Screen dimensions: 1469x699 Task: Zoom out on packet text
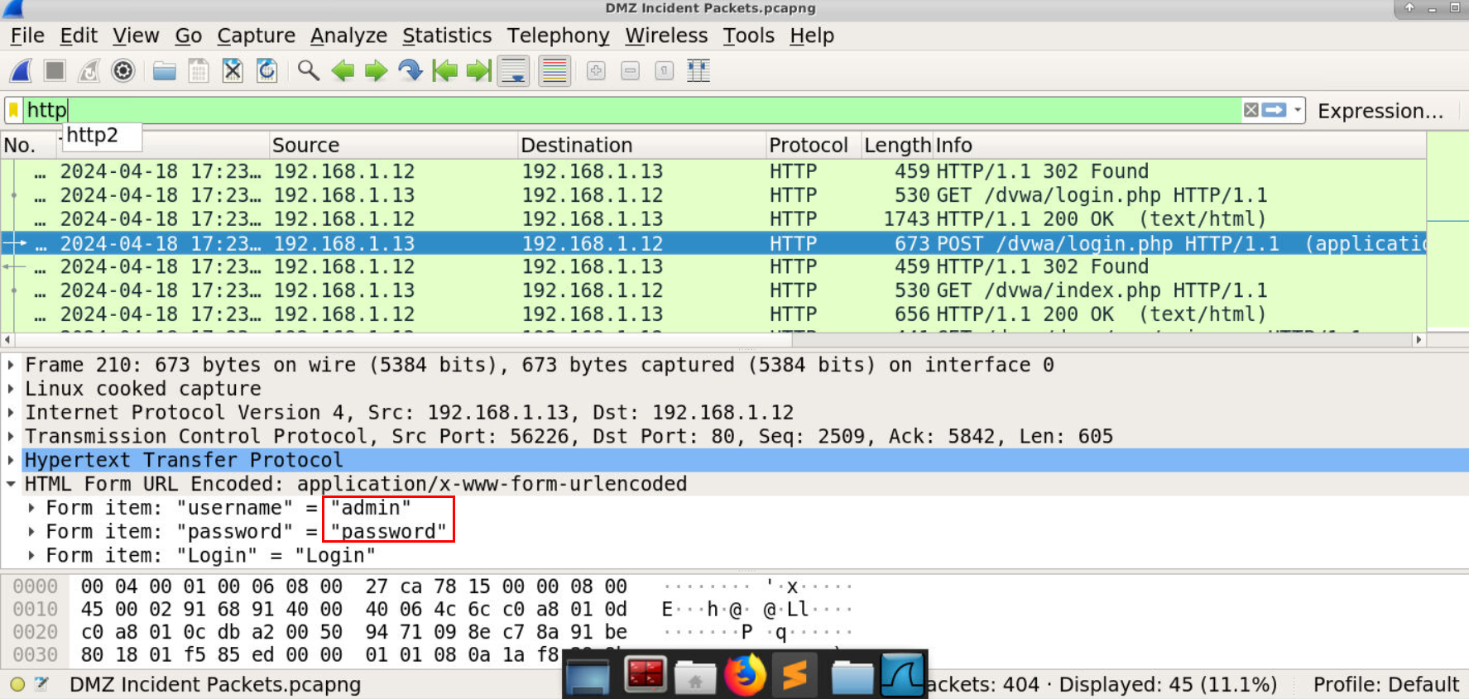[x=630, y=71]
